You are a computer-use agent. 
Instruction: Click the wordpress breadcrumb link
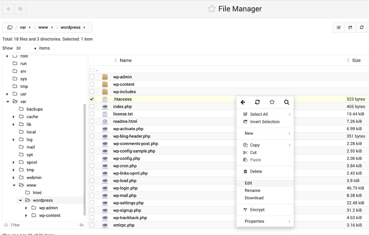70,27
